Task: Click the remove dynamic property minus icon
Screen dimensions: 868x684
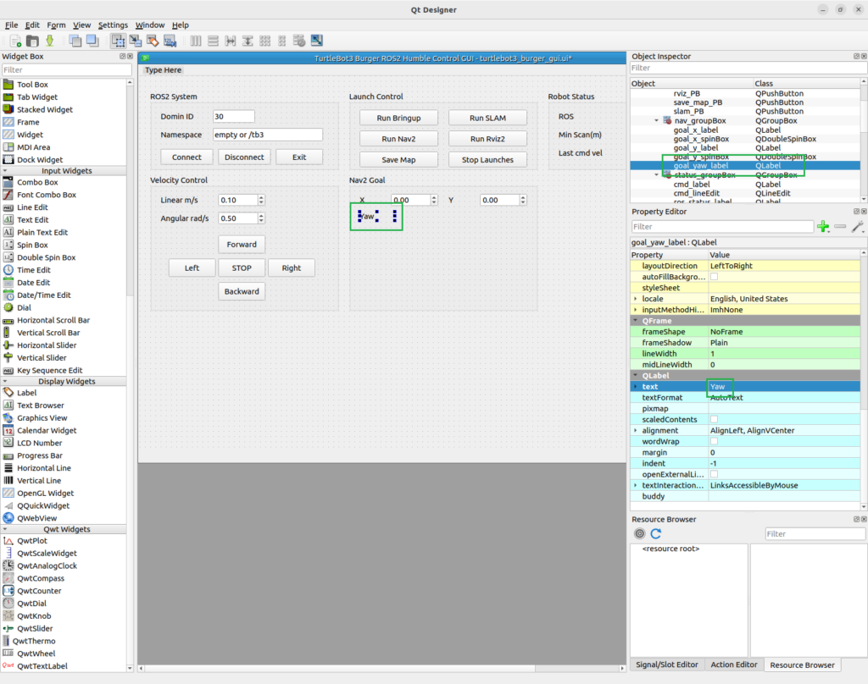Action: 840,227
